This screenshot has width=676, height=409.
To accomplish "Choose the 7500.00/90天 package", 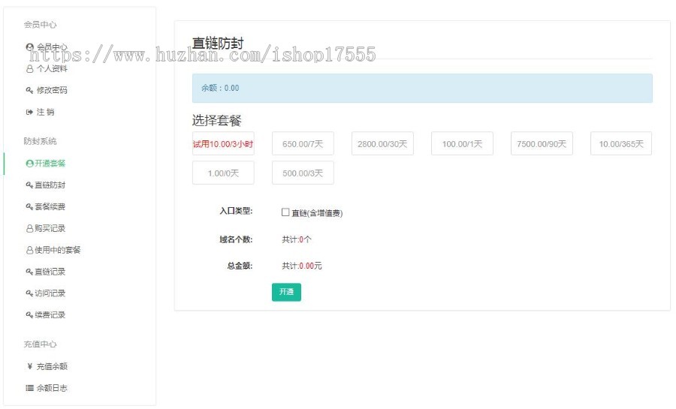I will tap(542, 144).
